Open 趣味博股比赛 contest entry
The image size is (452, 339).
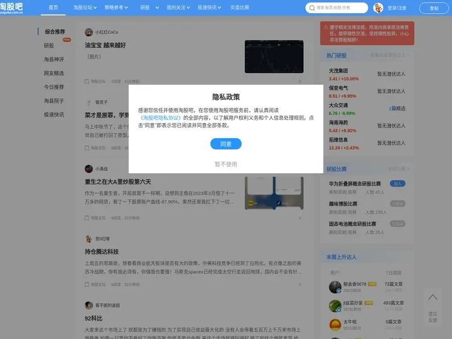pos(343,204)
